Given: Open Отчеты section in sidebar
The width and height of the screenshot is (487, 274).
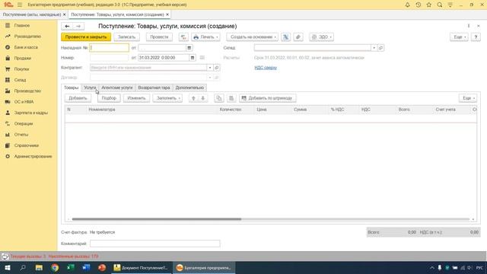Looking at the screenshot, I should pyautogui.click(x=21, y=135).
